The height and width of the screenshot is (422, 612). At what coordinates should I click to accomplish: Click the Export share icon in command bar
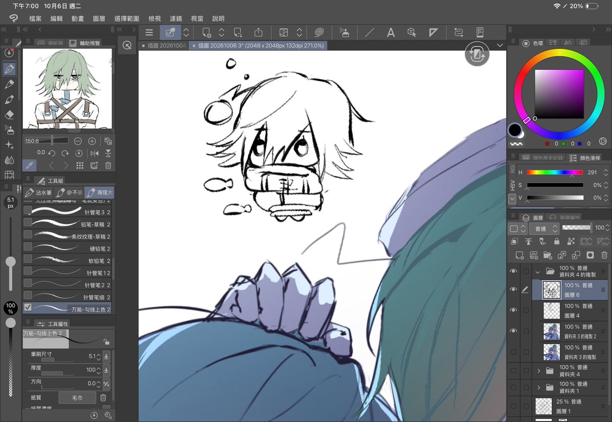click(259, 33)
